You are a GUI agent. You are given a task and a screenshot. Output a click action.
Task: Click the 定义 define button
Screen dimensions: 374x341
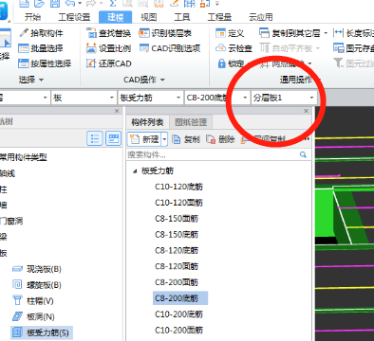230,33
